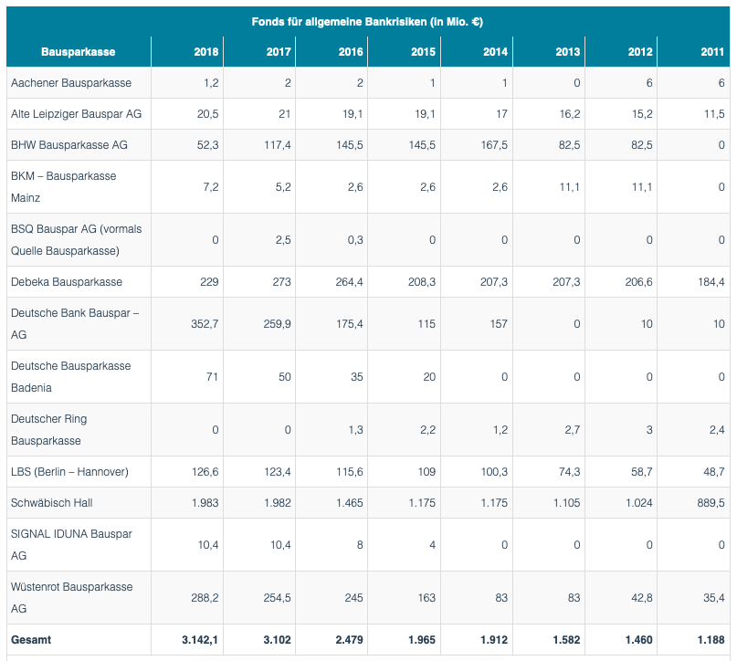Select the 2012 column header

[640, 52]
